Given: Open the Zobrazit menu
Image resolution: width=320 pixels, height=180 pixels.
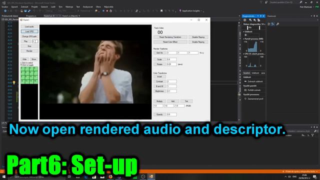Looking at the screenshot, I should pyautogui.click(x=24, y=6).
